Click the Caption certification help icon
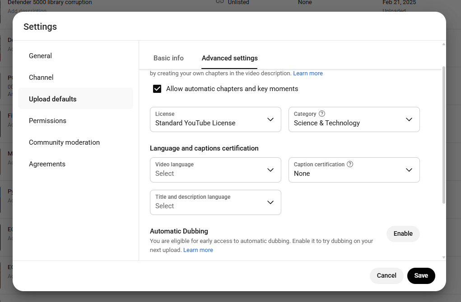This screenshot has height=302, width=461. click(x=350, y=164)
